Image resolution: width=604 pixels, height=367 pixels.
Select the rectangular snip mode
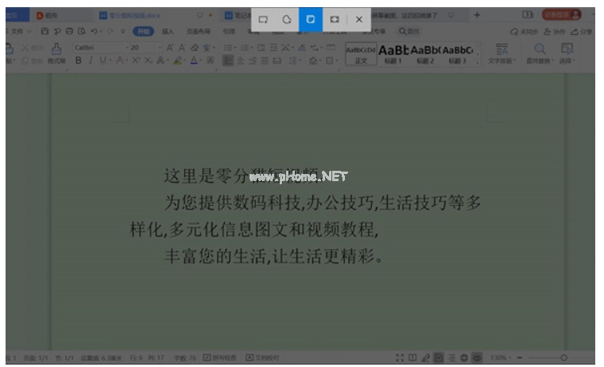263,18
